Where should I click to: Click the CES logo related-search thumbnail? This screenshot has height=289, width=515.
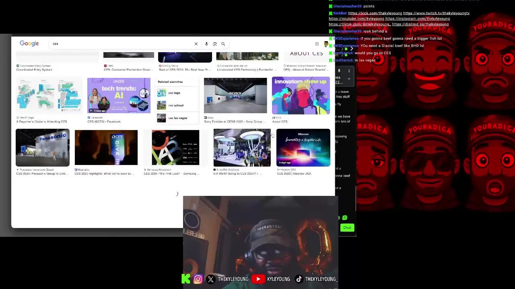pos(161,93)
